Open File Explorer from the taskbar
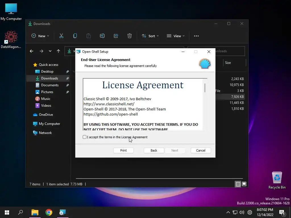 pyautogui.click(x=35, y=212)
